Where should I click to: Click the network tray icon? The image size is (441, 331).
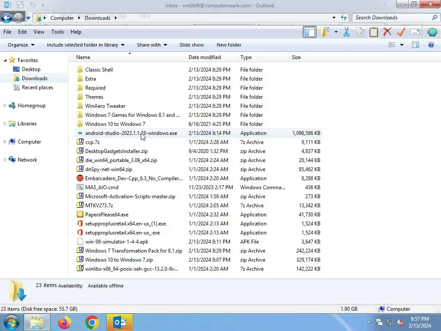[389, 322]
